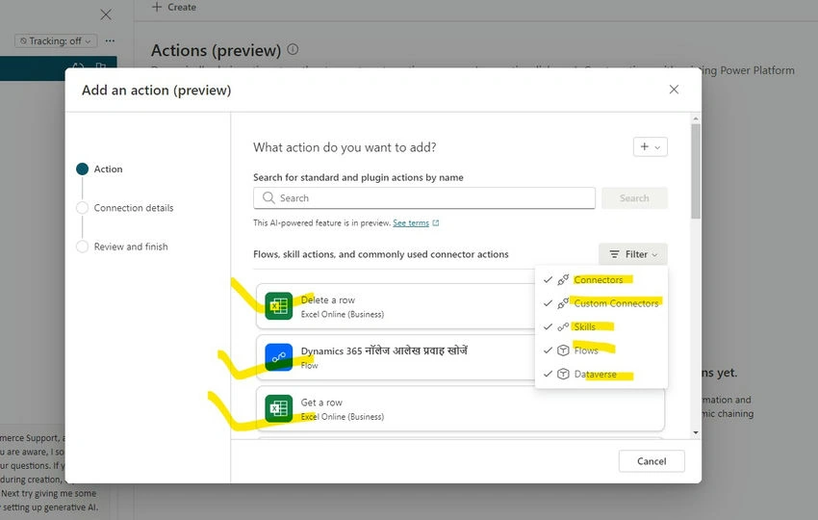Click the dialog vertical scrollbar thumb

[x=696, y=171]
